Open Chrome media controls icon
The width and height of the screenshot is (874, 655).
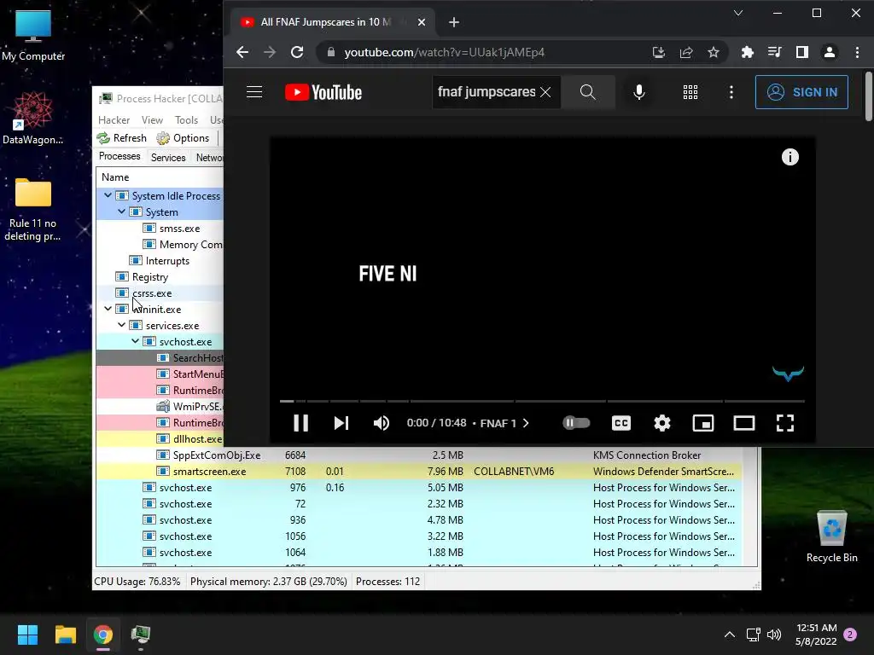pos(774,52)
